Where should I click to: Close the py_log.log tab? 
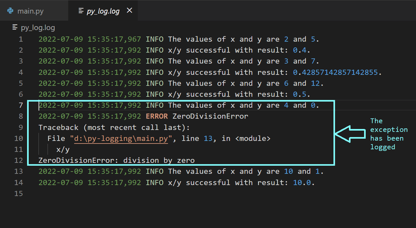[x=129, y=10]
